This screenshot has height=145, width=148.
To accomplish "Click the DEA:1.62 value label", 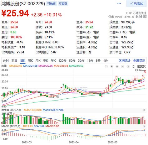I will [x=39, y=126].
